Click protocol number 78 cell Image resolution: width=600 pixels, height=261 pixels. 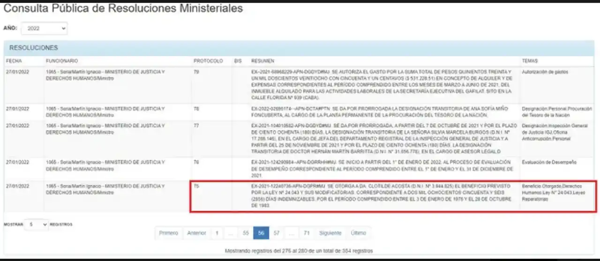click(211, 112)
